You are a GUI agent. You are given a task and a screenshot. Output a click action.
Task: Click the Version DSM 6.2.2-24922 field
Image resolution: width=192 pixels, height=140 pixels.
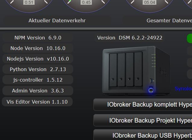point(130,38)
